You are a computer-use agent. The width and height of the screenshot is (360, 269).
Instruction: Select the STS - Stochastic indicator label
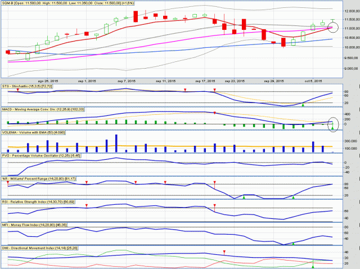pyautogui.click(x=28, y=86)
